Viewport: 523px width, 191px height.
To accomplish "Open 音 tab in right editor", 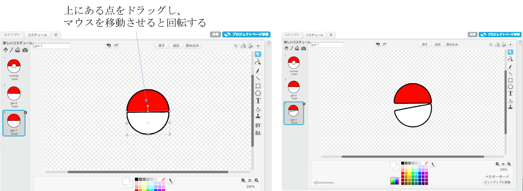I will pos(331,35).
